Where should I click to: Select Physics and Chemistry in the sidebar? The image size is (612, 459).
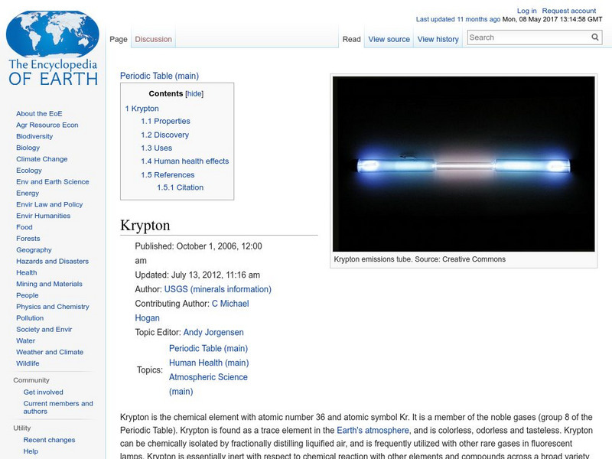[x=52, y=307]
